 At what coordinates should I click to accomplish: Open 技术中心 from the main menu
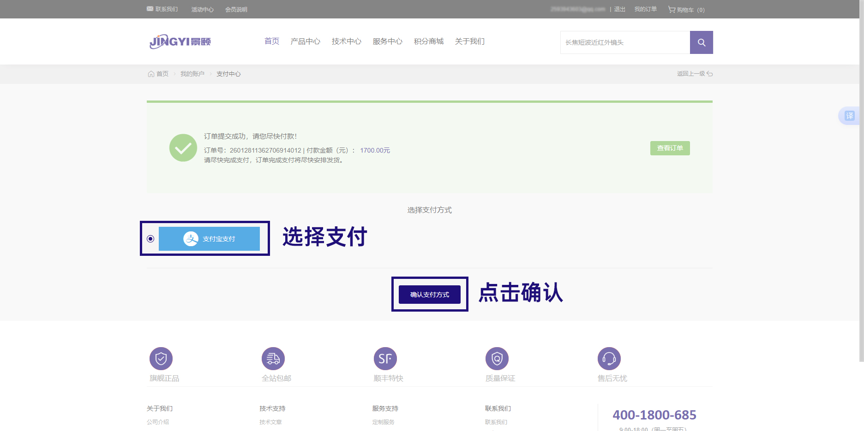click(x=346, y=41)
